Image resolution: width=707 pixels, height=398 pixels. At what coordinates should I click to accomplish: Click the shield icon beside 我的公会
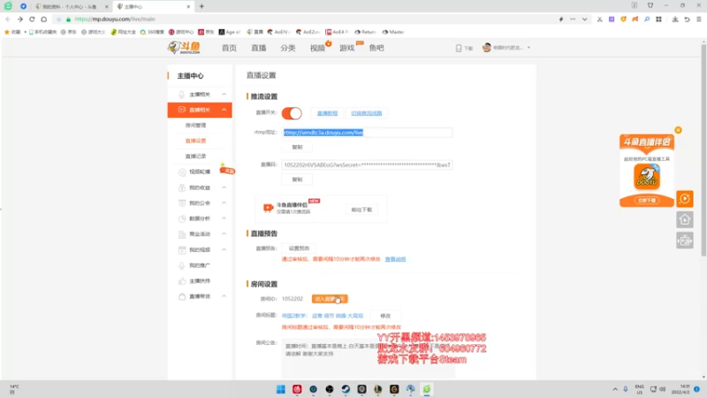coord(182,203)
